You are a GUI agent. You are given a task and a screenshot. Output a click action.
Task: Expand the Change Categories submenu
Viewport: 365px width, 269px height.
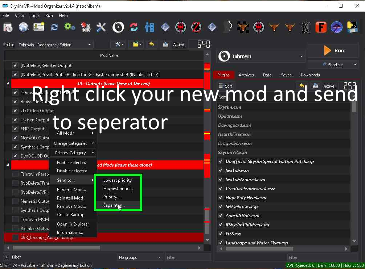tap(73, 143)
